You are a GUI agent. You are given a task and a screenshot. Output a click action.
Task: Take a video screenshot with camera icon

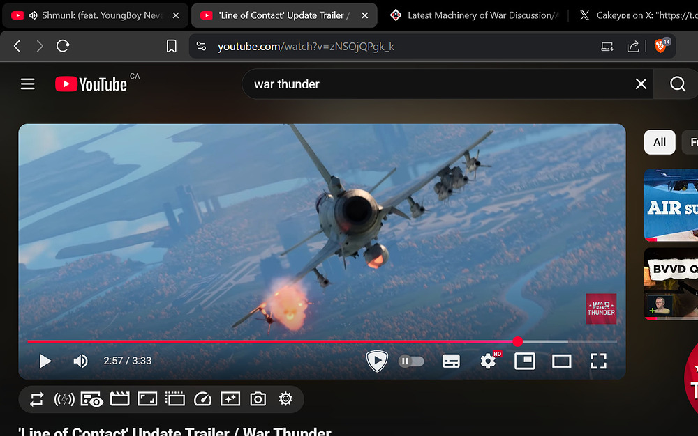click(x=258, y=399)
